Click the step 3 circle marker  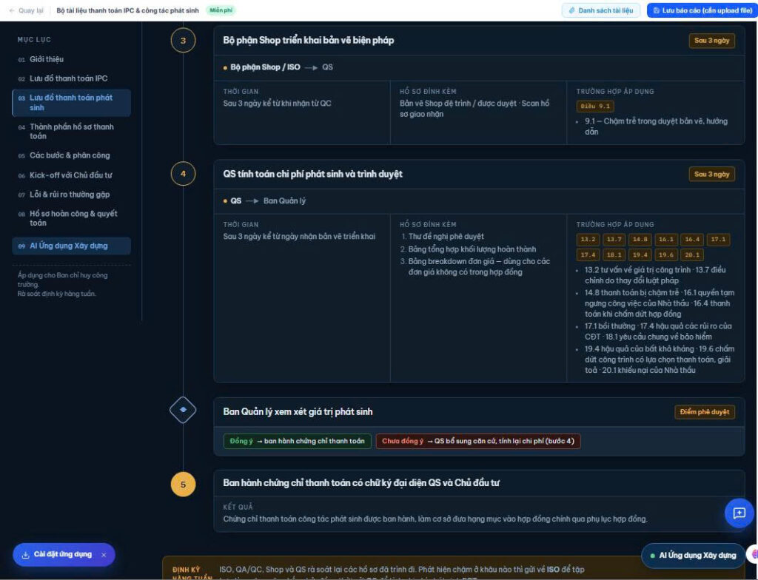point(184,41)
